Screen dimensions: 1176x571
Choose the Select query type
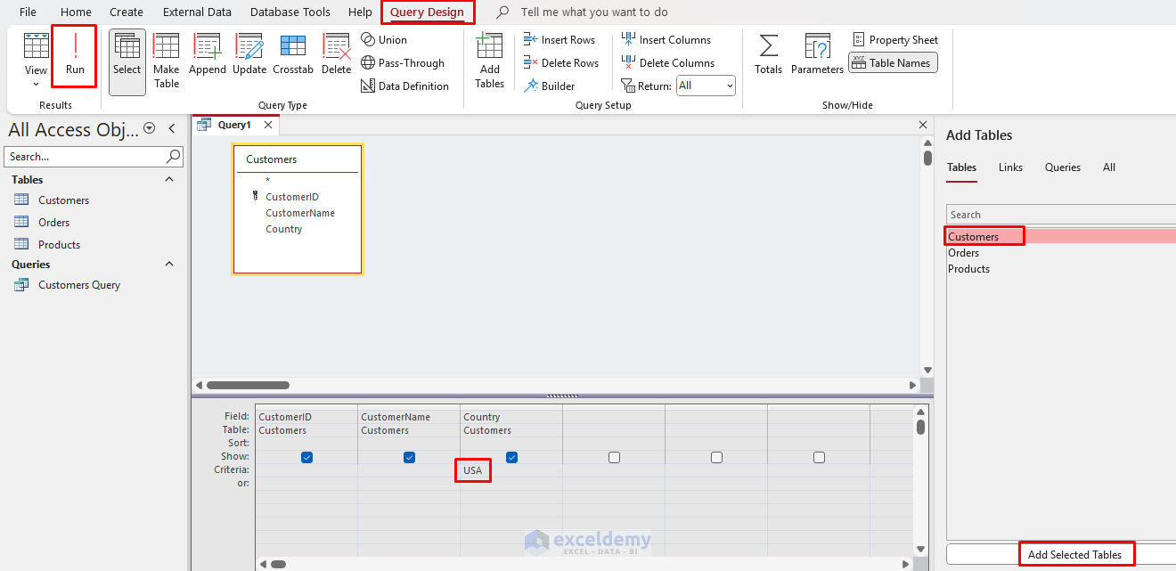click(127, 61)
